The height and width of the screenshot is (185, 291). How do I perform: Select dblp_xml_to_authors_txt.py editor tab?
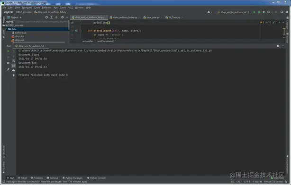pyautogui.click(x=89, y=17)
